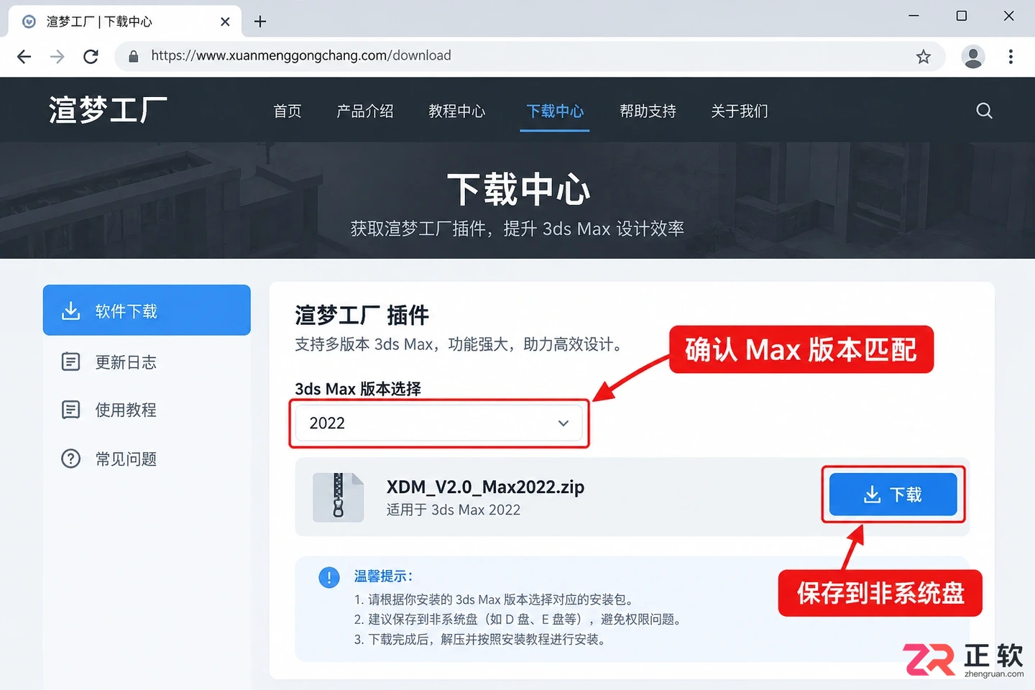Click the 温馨提示 heading
The height and width of the screenshot is (690, 1035).
coord(383,576)
